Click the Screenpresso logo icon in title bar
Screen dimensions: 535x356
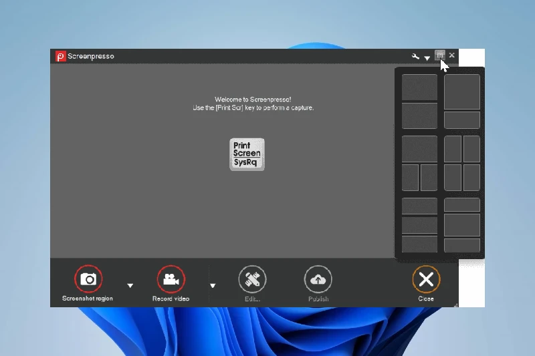tap(60, 56)
